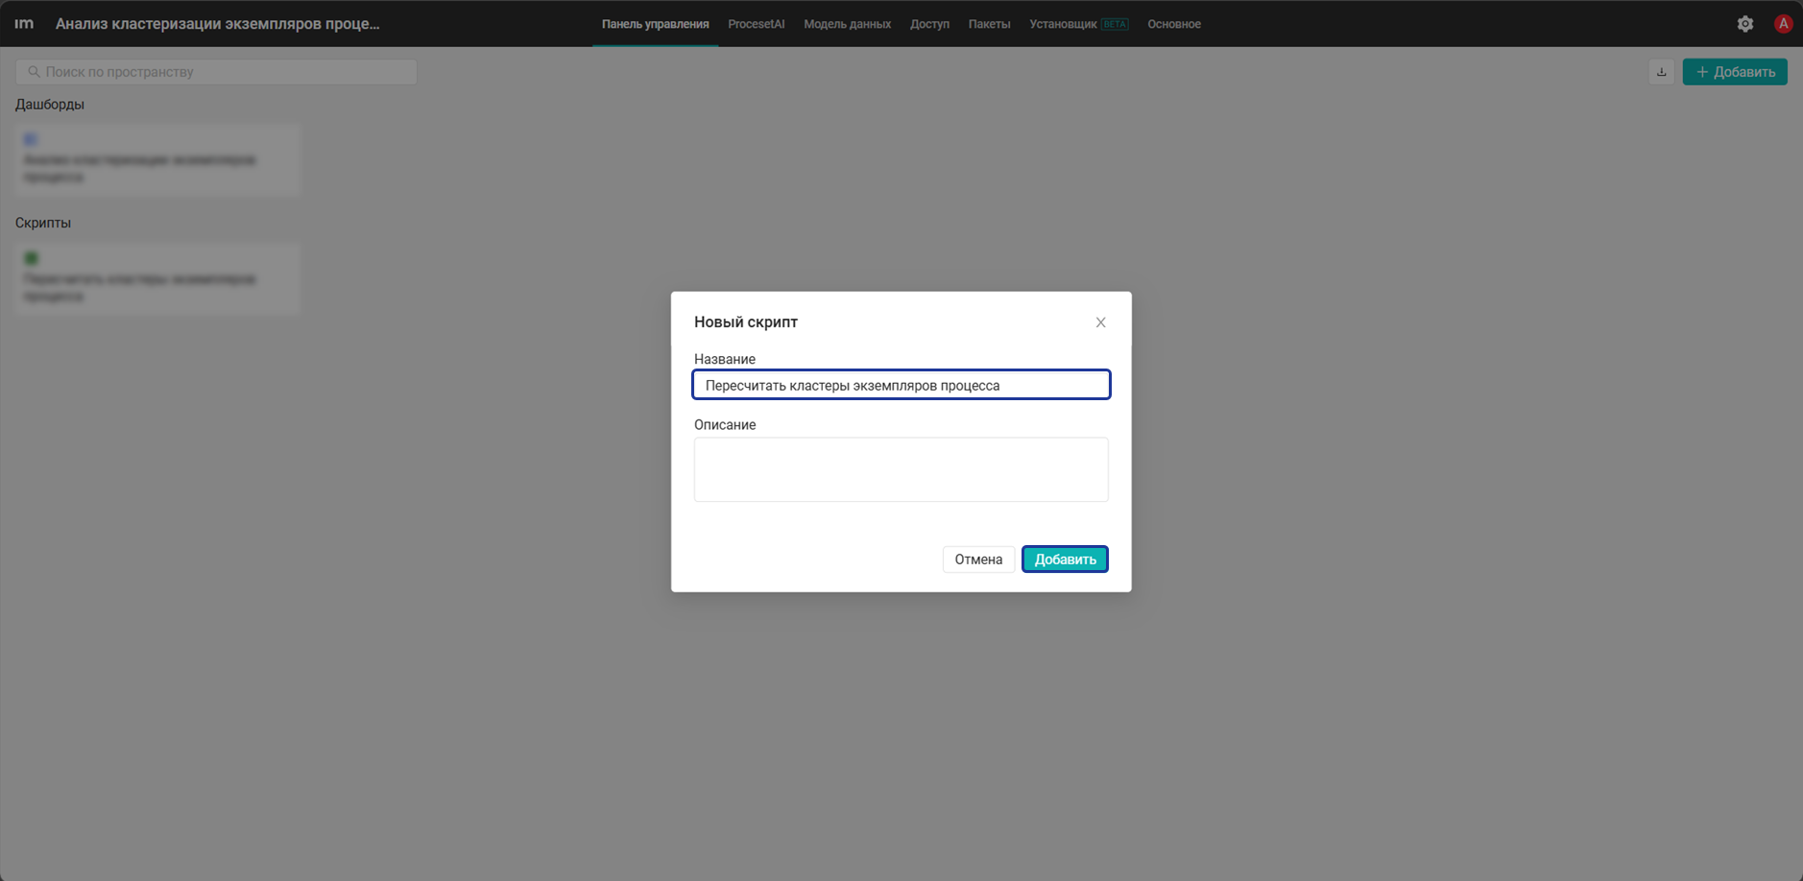Select the Установщик BETA tab

[1078, 24]
